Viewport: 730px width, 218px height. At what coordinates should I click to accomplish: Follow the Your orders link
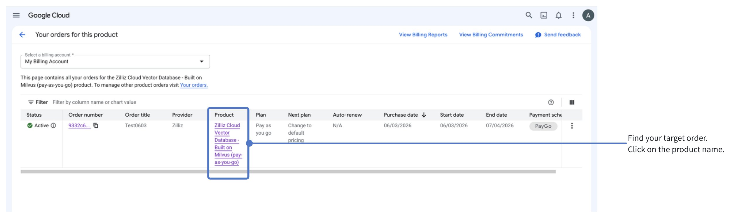click(x=194, y=85)
